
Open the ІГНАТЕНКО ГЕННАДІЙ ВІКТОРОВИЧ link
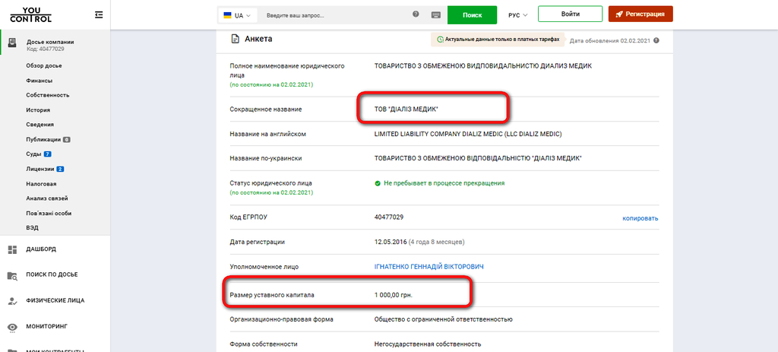[429, 267]
